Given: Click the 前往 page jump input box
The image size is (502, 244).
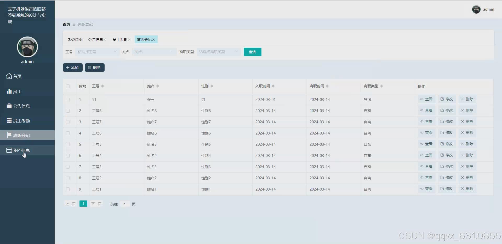Looking at the screenshot, I should (x=125, y=204).
